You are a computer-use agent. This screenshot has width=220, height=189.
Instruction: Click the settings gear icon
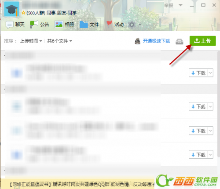coord(132,25)
